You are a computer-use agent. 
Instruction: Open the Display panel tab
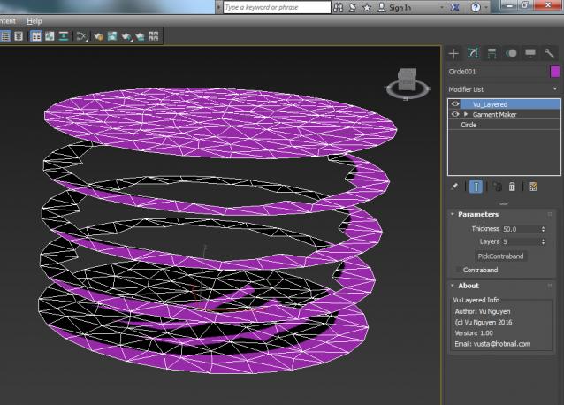(x=530, y=53)
